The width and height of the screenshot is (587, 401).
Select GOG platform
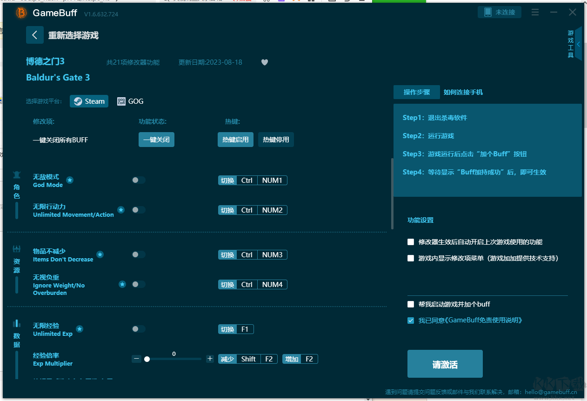click(x=130, y=101)
